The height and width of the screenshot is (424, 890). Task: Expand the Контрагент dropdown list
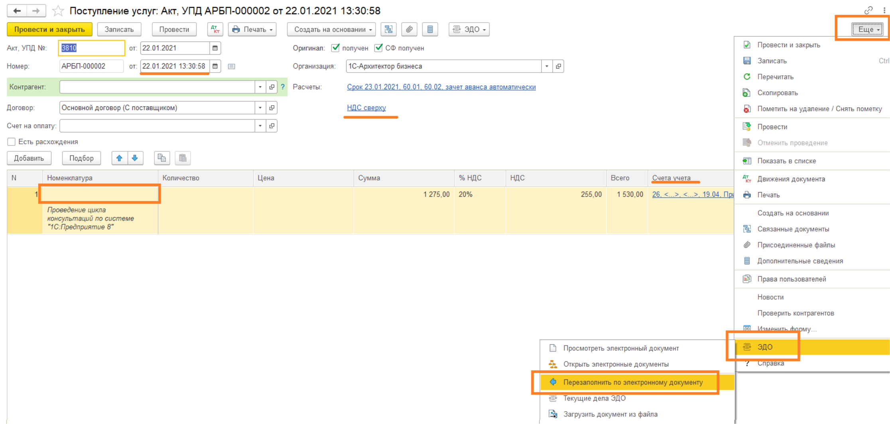260,87
